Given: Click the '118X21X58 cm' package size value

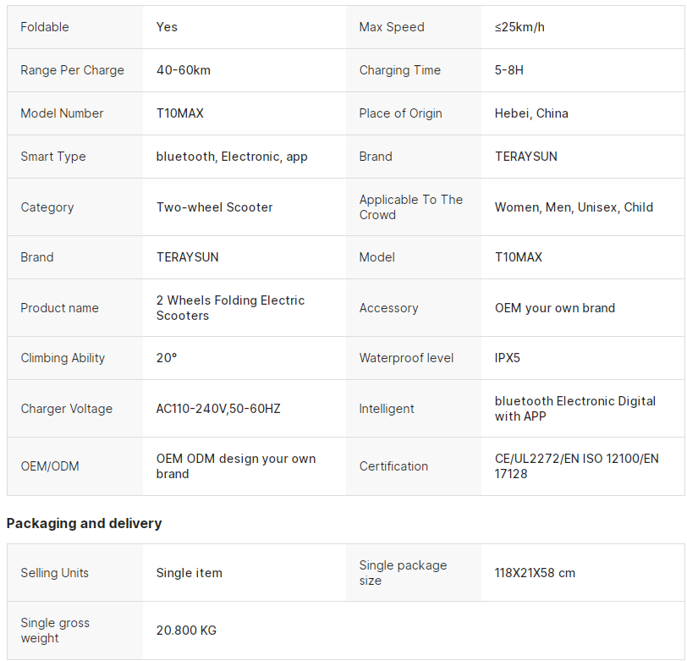Looking at the screenshot, I should (x=535, y=573).
